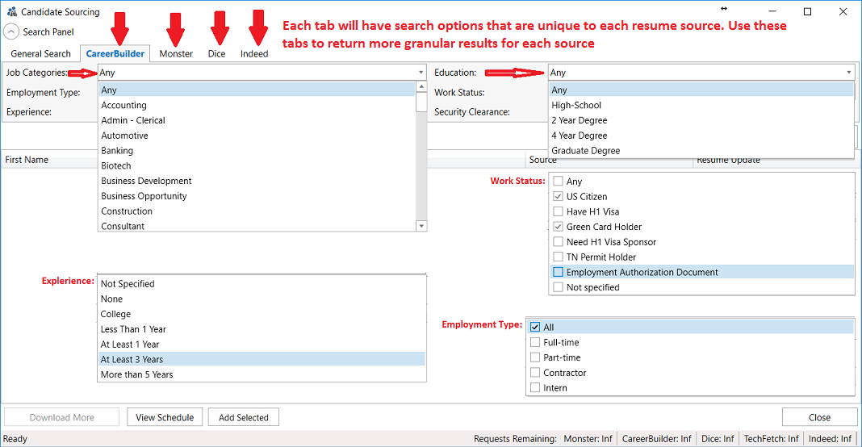Viewport: 862px width, 447px height.
Task: Expand the Job Categories dropdown arrow
Action: 421,73
